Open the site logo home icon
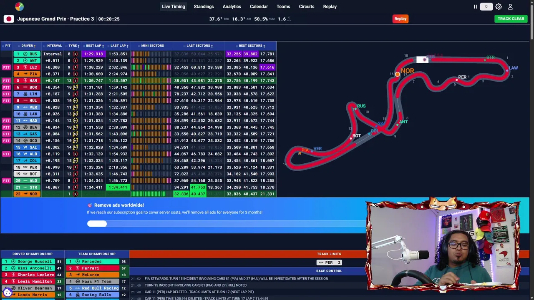Screen dimensions: 534x300 19,7
